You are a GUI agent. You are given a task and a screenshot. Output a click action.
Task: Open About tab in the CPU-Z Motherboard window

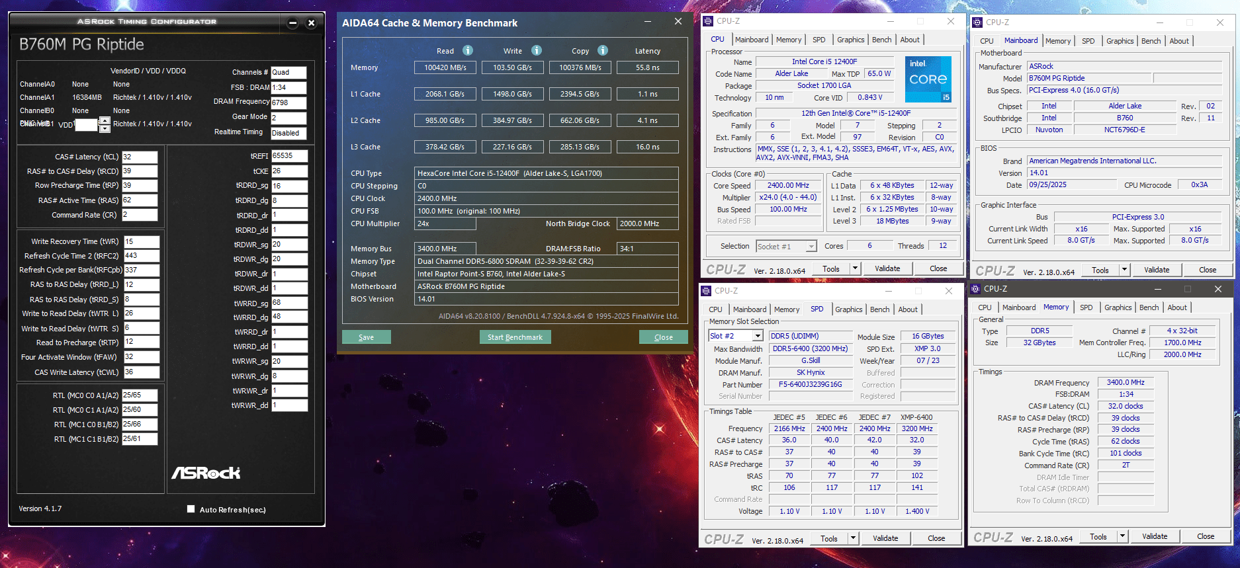pyautogui.click(x=1178, y=41)
